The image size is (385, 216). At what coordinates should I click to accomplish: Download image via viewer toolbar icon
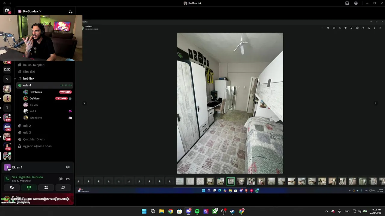click(369, 28)
